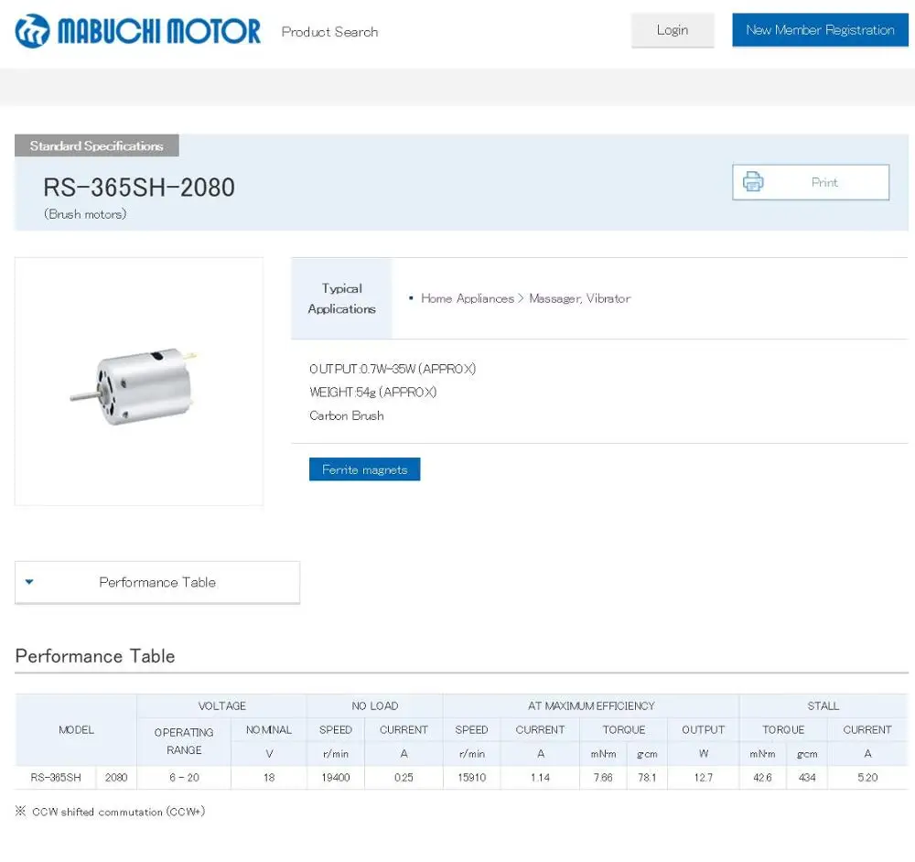Click the RS-365SH model cell
Screen dimensions: 915x862
[56, 778]
